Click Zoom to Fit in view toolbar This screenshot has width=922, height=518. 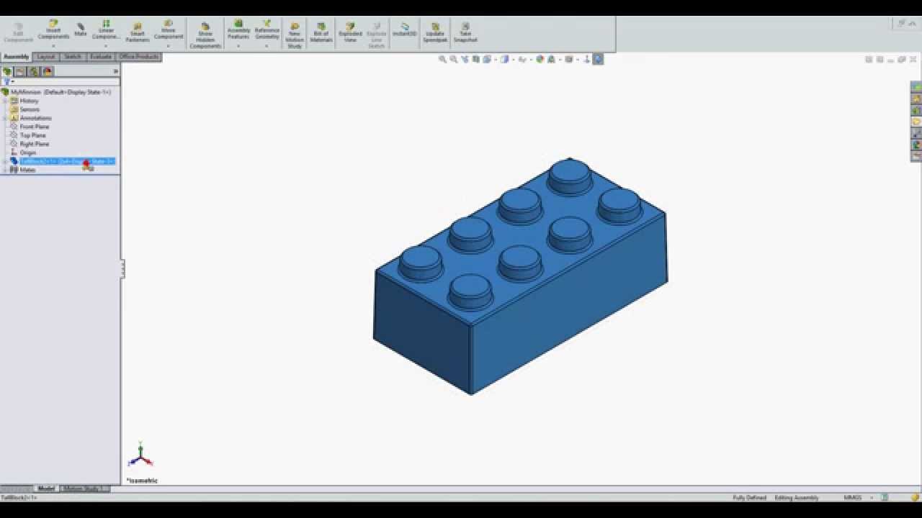click(x=443, y=59)
